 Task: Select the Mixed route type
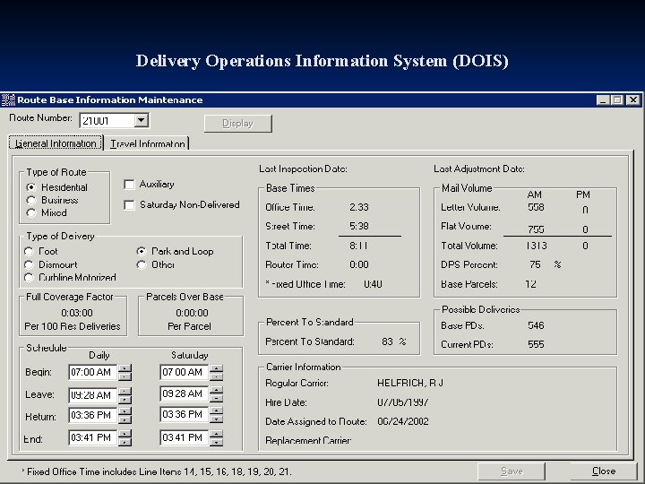point(30,212)
